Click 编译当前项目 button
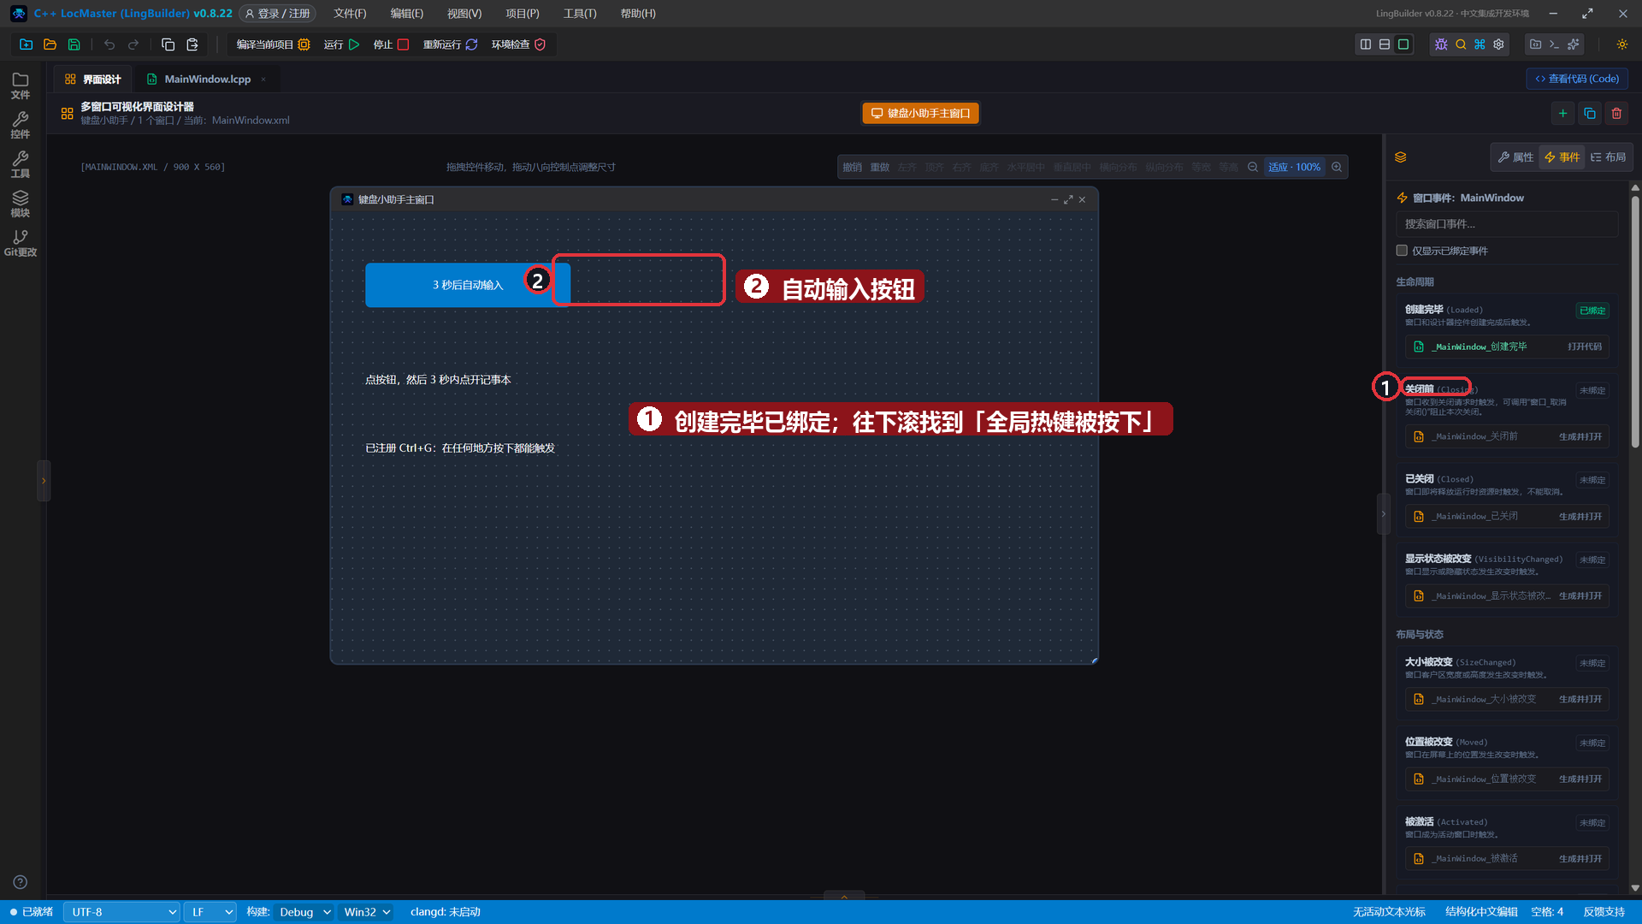This screenshot has height=924, width=1642. click(273, 44)
